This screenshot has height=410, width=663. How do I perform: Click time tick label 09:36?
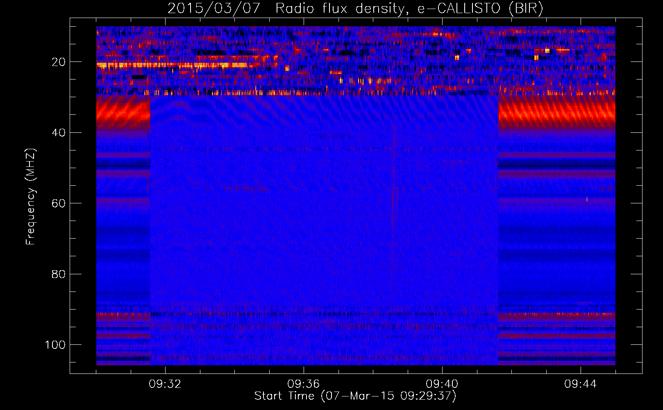304,384
